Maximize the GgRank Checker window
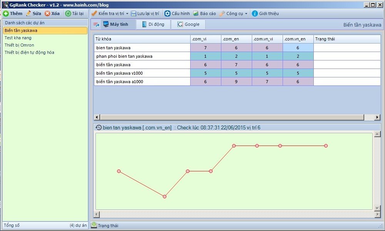Viewport: 385px width, 231px height. (x=373, y=5)
